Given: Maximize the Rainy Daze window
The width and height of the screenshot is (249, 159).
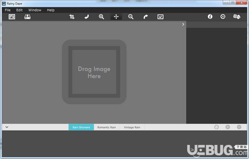Looking at the screenshot, I should pyautogui.click(x=233, y=2).
